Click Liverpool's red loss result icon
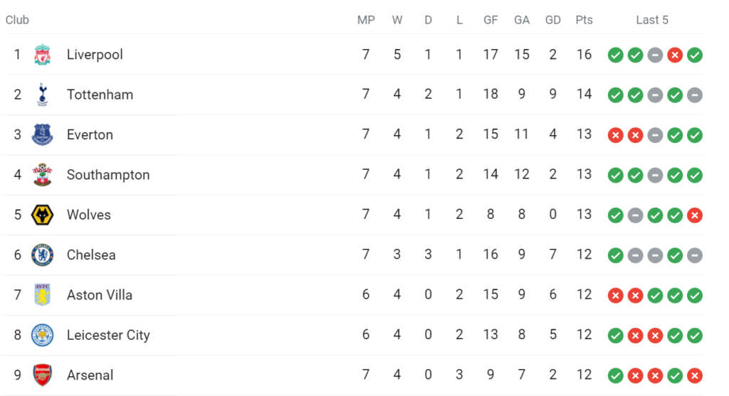729x396 pixels. point(675,55)
